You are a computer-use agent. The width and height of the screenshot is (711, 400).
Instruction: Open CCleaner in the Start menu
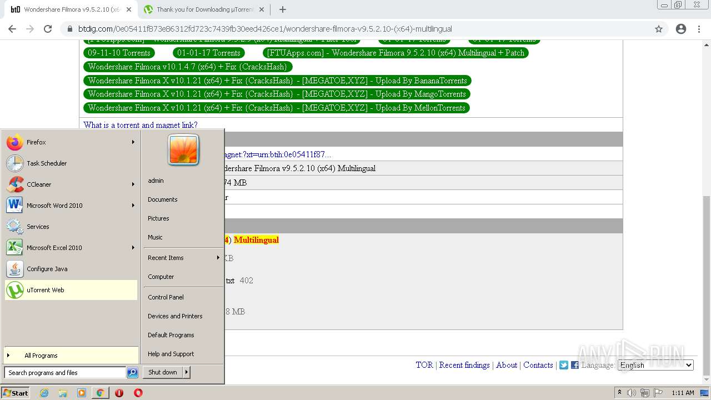[70, 184]
